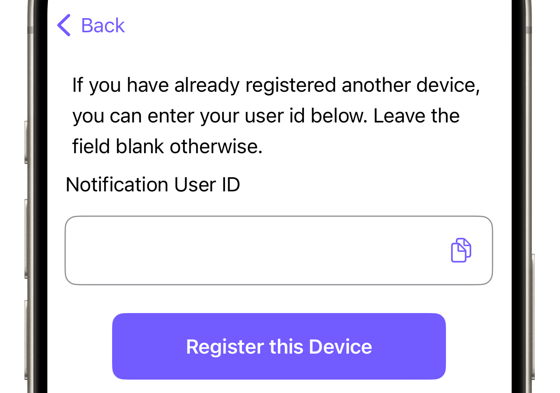Viewport: 560px width, 393px height.
Task: Focus the Notification User ID text box
Action: pyautogui.click(x=253, y=250)
